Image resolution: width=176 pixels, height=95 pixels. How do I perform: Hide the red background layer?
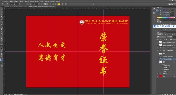pos(157,76)
